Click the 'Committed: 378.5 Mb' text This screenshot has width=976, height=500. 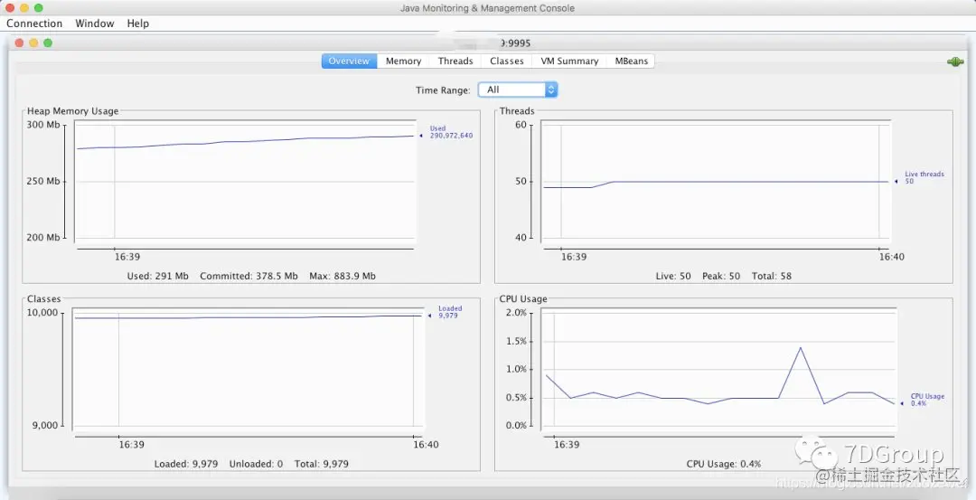249,276
